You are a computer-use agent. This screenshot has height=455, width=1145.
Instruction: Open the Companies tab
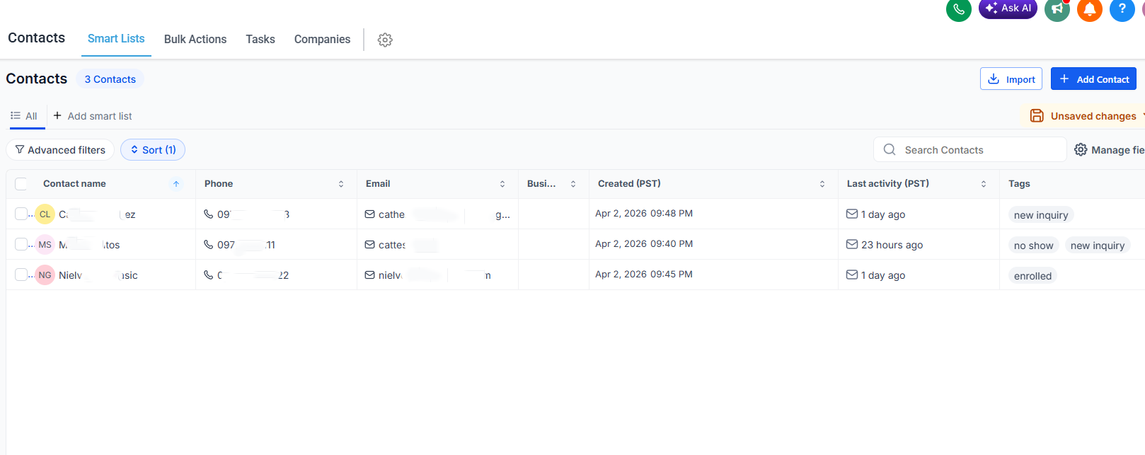[322, 40]
